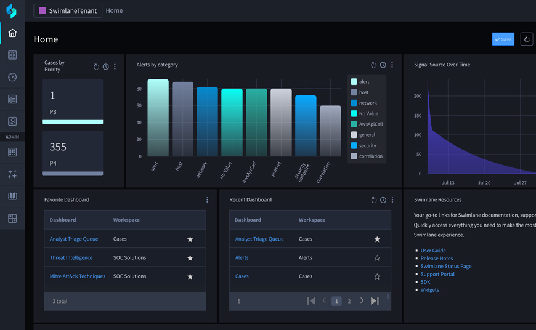
Task: Sort Favorite Dashboard by Workspace column
Action: (126, 220)
